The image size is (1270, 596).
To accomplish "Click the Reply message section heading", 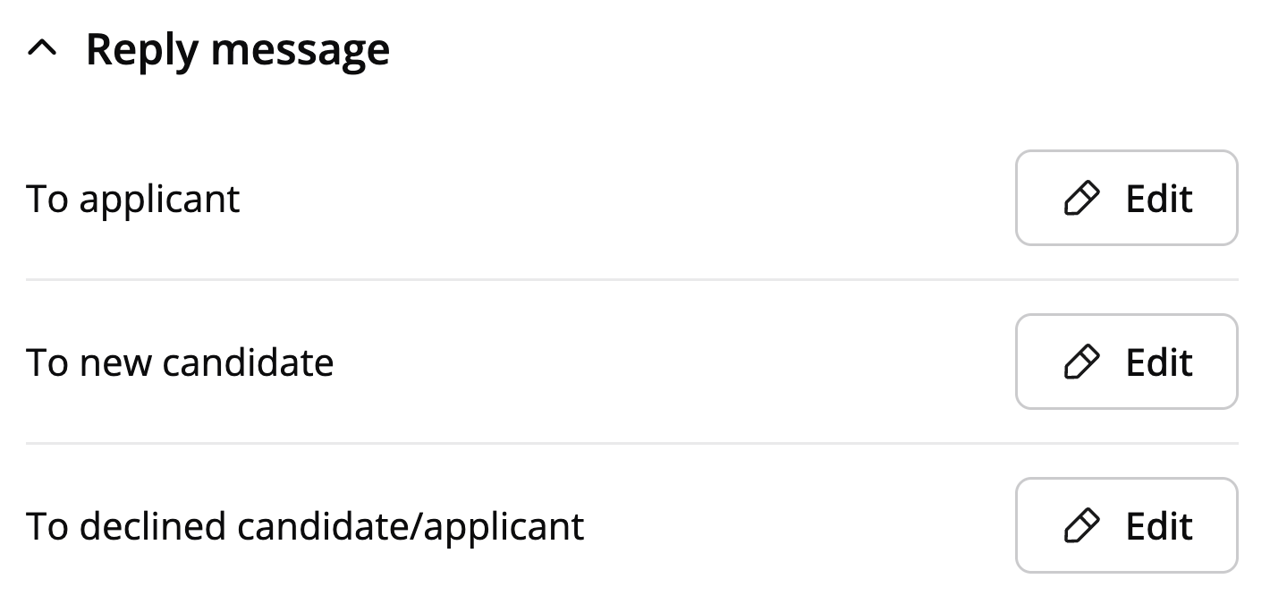I will [237, 50].
